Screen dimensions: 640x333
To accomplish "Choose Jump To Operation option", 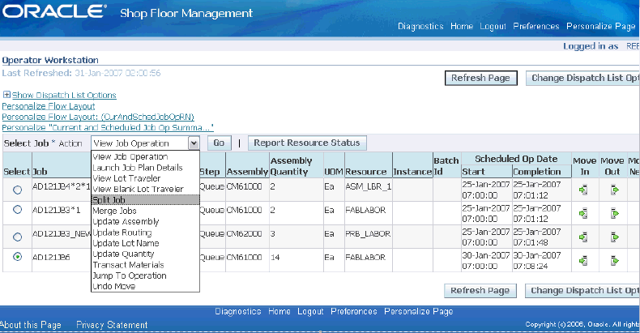I will click(145, 275).
